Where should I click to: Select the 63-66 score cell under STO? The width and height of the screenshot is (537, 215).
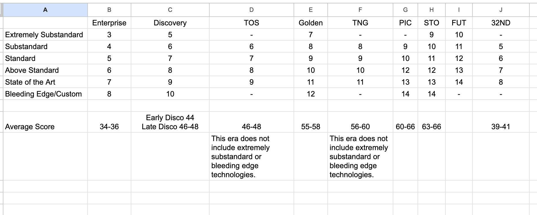[431, 127]
